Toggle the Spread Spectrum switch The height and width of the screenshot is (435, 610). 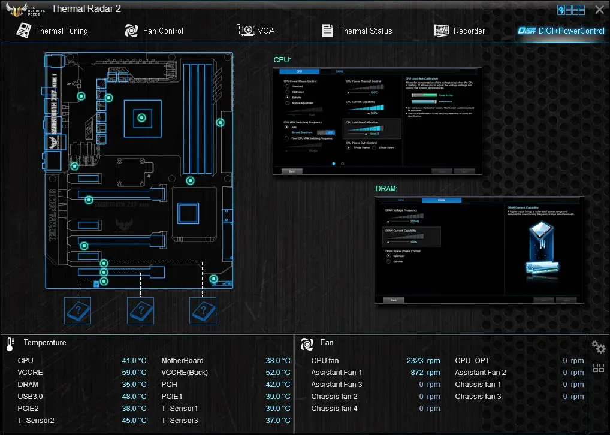pyautogui.click(x=326, y=132)
